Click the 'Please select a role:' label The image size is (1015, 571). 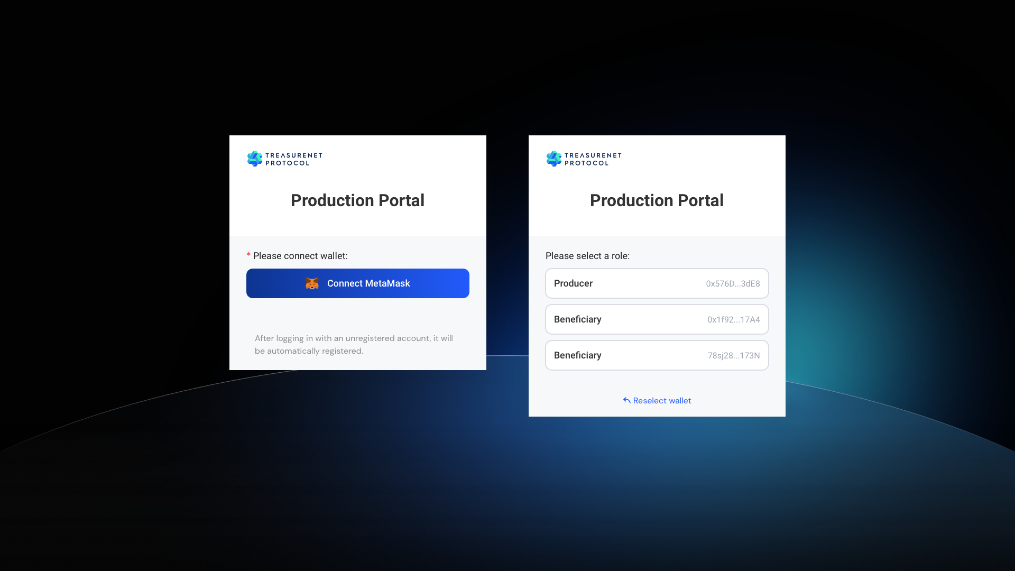pos(587,256)
